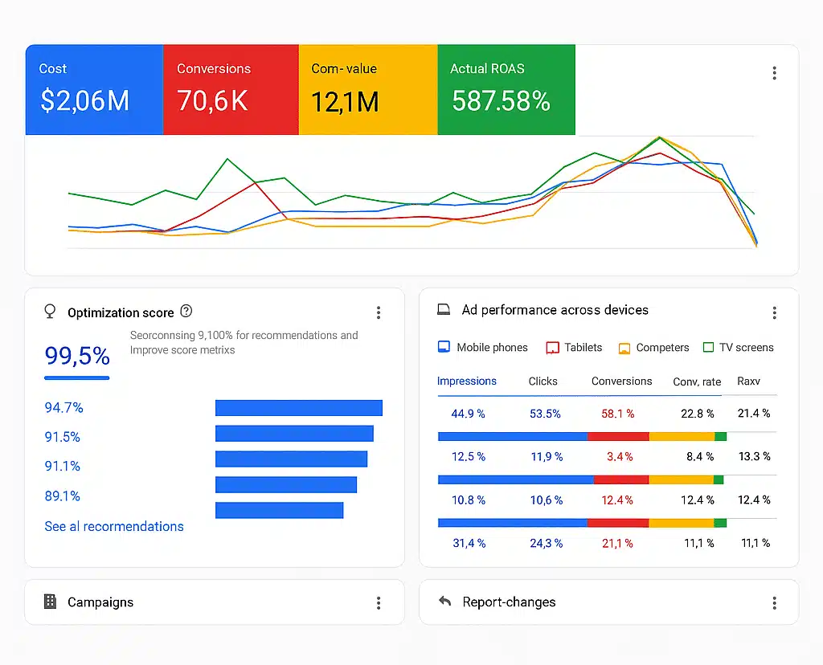Click the help question mark icon
This screenshot has width=823, height=665.
186,312
